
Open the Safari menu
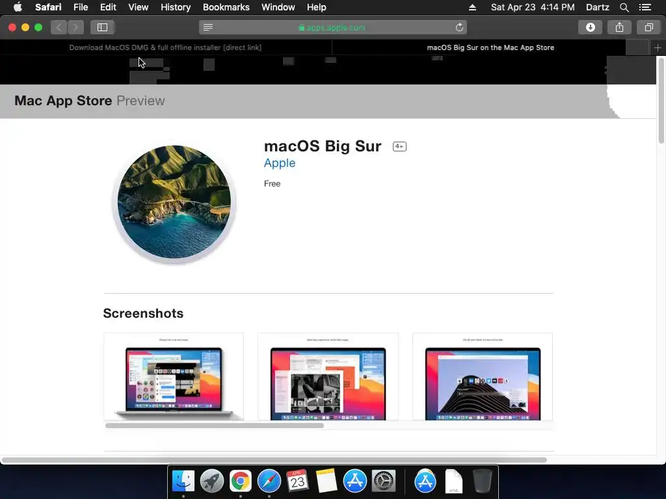48,7
